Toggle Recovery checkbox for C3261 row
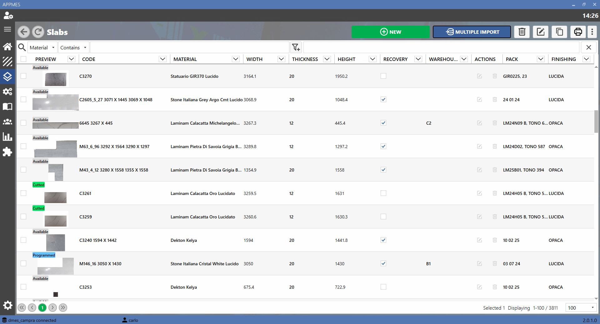This screenshot has width=600, height=324. [x=383, y=193]
